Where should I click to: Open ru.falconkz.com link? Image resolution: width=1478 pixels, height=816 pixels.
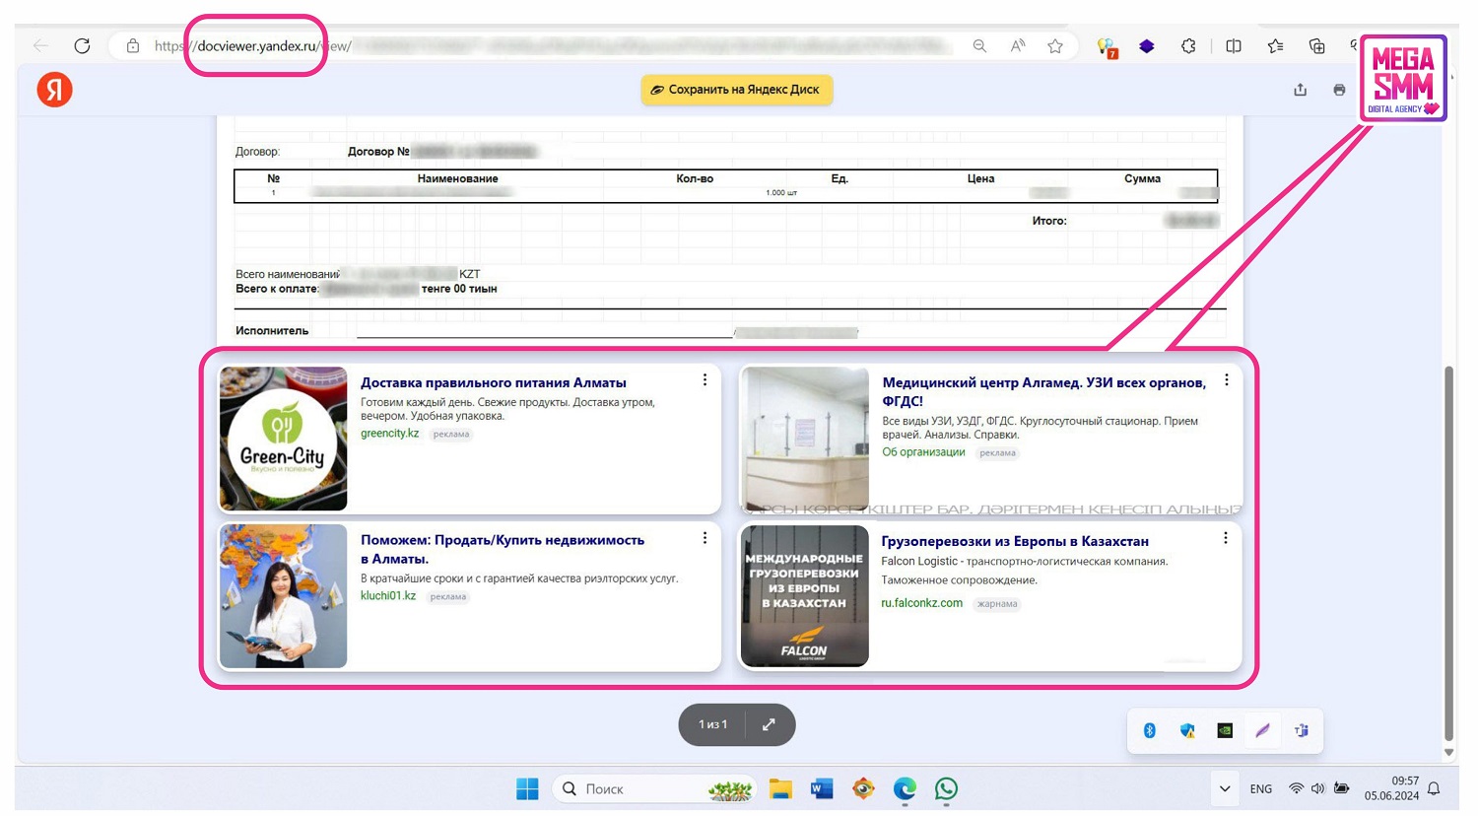click(921, 603)
